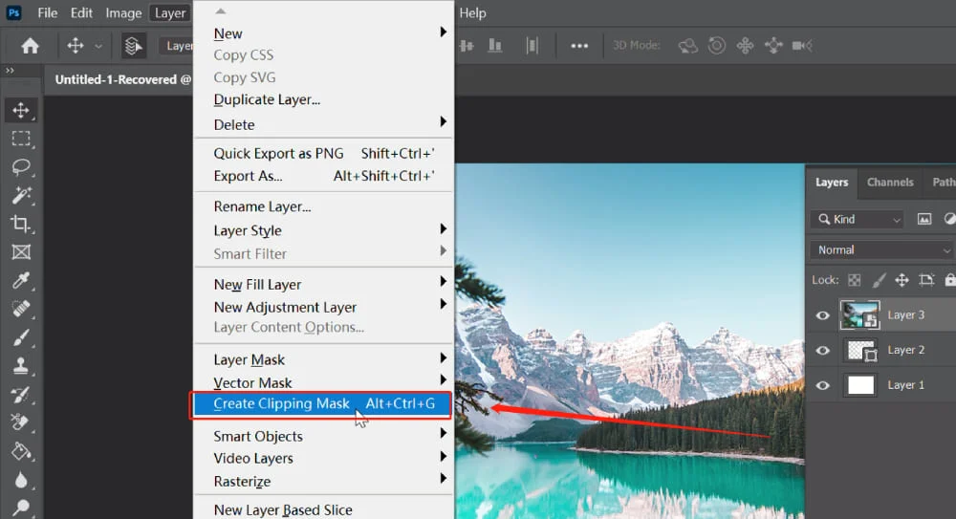
Task: Expand the Delete submenu
Action: click(444, 122)
